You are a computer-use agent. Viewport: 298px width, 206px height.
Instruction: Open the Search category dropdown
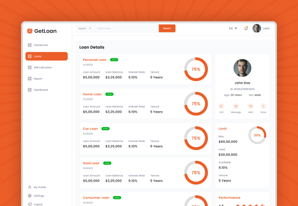[85, 28]
